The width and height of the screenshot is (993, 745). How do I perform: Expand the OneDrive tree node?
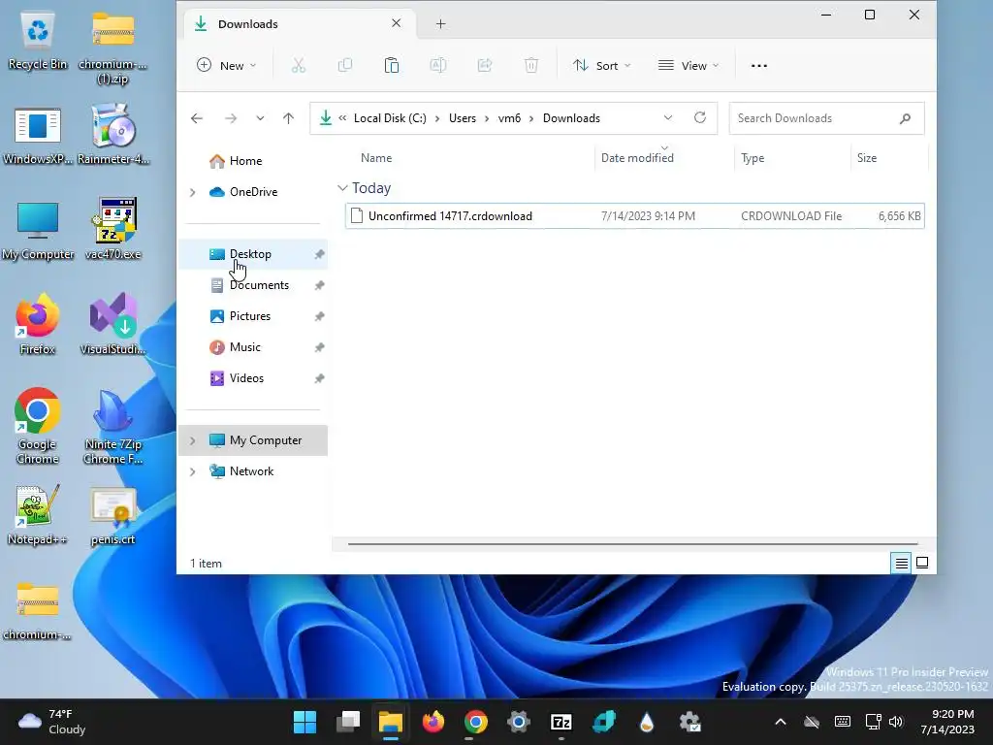coord(193,192)
